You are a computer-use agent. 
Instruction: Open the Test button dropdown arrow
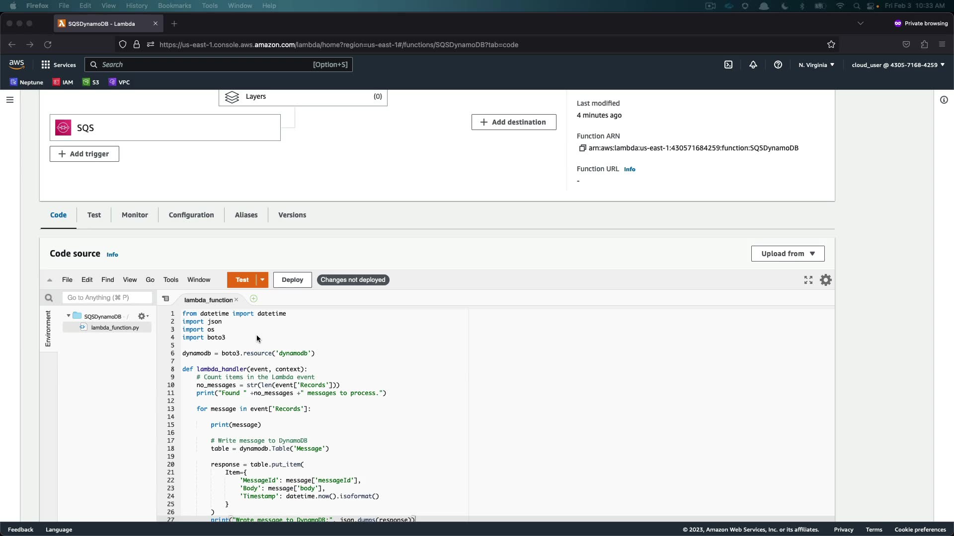[262, 280]
